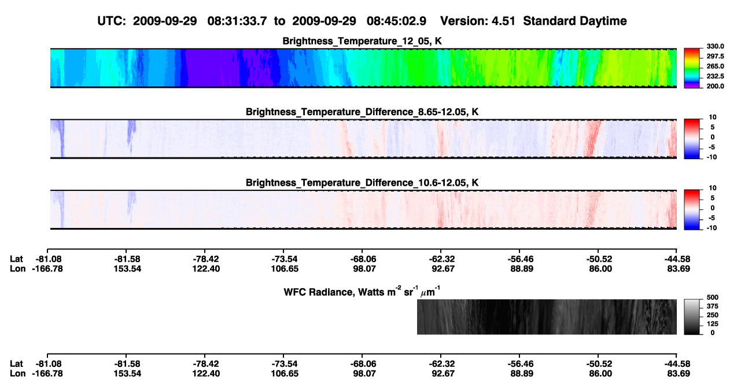This screenshot has height=386, width=752.
Task: Click longitude 106.65 under the 10.6-12.05 panel
Action: [x=283, y=269]
